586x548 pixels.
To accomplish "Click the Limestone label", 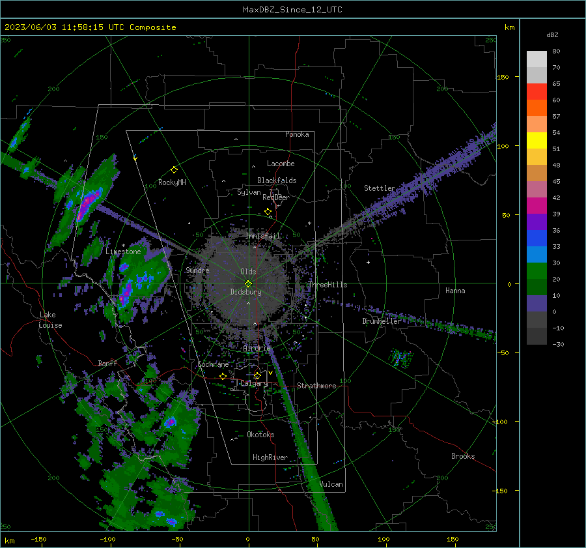I will click(x=123, y=252).
